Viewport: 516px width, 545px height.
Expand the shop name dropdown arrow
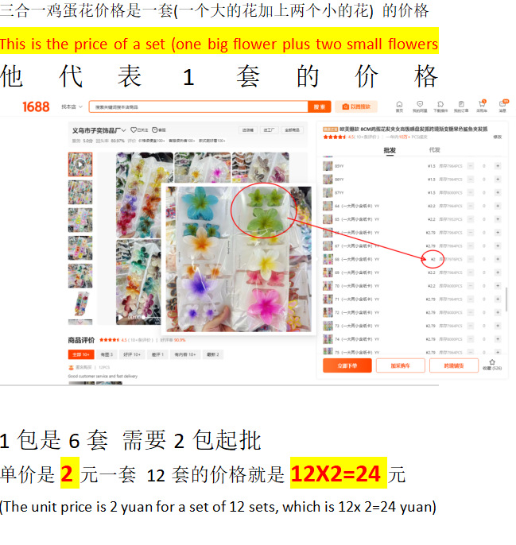123,130
